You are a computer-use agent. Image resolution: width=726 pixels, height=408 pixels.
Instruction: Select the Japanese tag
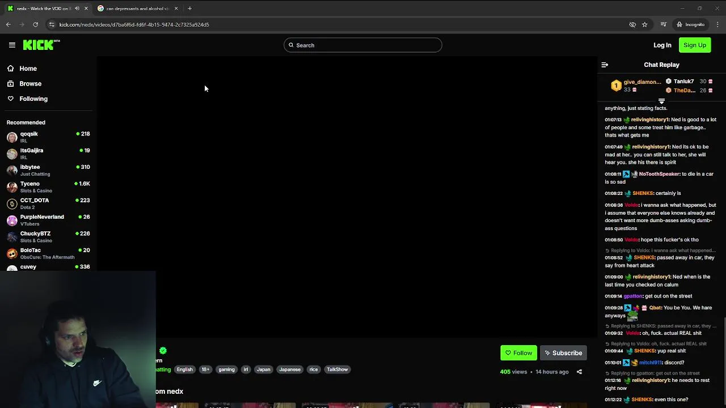(290, 369)
